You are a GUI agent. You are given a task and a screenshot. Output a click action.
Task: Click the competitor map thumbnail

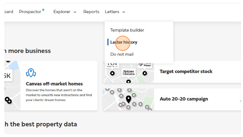pyautogui.click(x=129, y=72)
